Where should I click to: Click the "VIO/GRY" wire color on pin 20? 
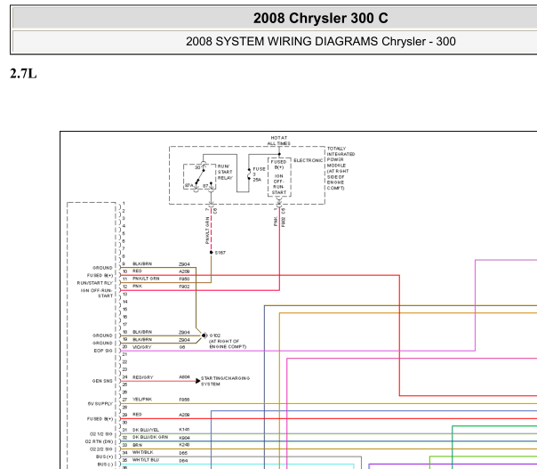(x=141, y=347)
